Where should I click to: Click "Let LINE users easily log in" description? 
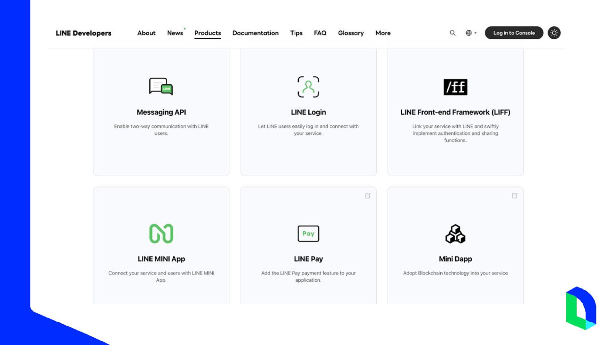(308, 130)
